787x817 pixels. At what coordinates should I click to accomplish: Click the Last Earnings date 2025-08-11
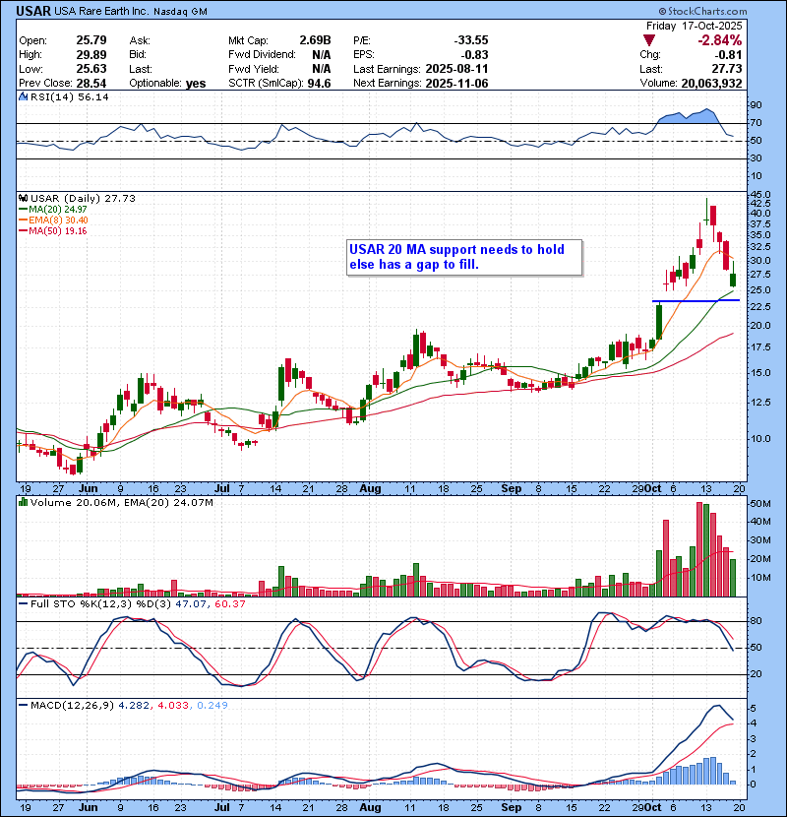pyautogui.click(x=456, y=69)
